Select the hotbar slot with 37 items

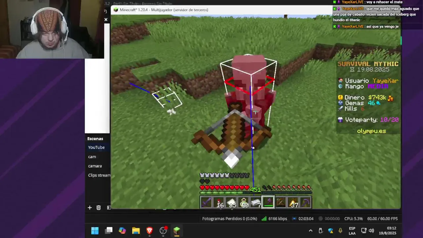[x=293, y=202]
